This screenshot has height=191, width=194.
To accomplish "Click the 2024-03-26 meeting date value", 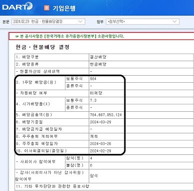I will [101, 143].
